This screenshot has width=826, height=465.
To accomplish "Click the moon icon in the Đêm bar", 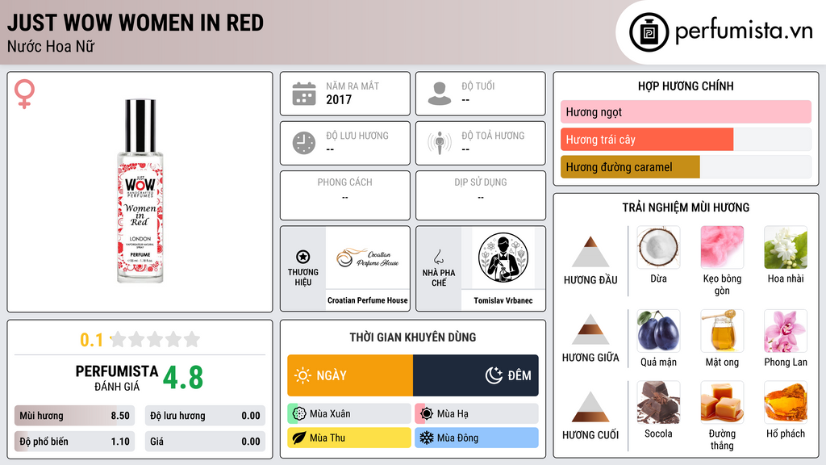I will [494, 375].
